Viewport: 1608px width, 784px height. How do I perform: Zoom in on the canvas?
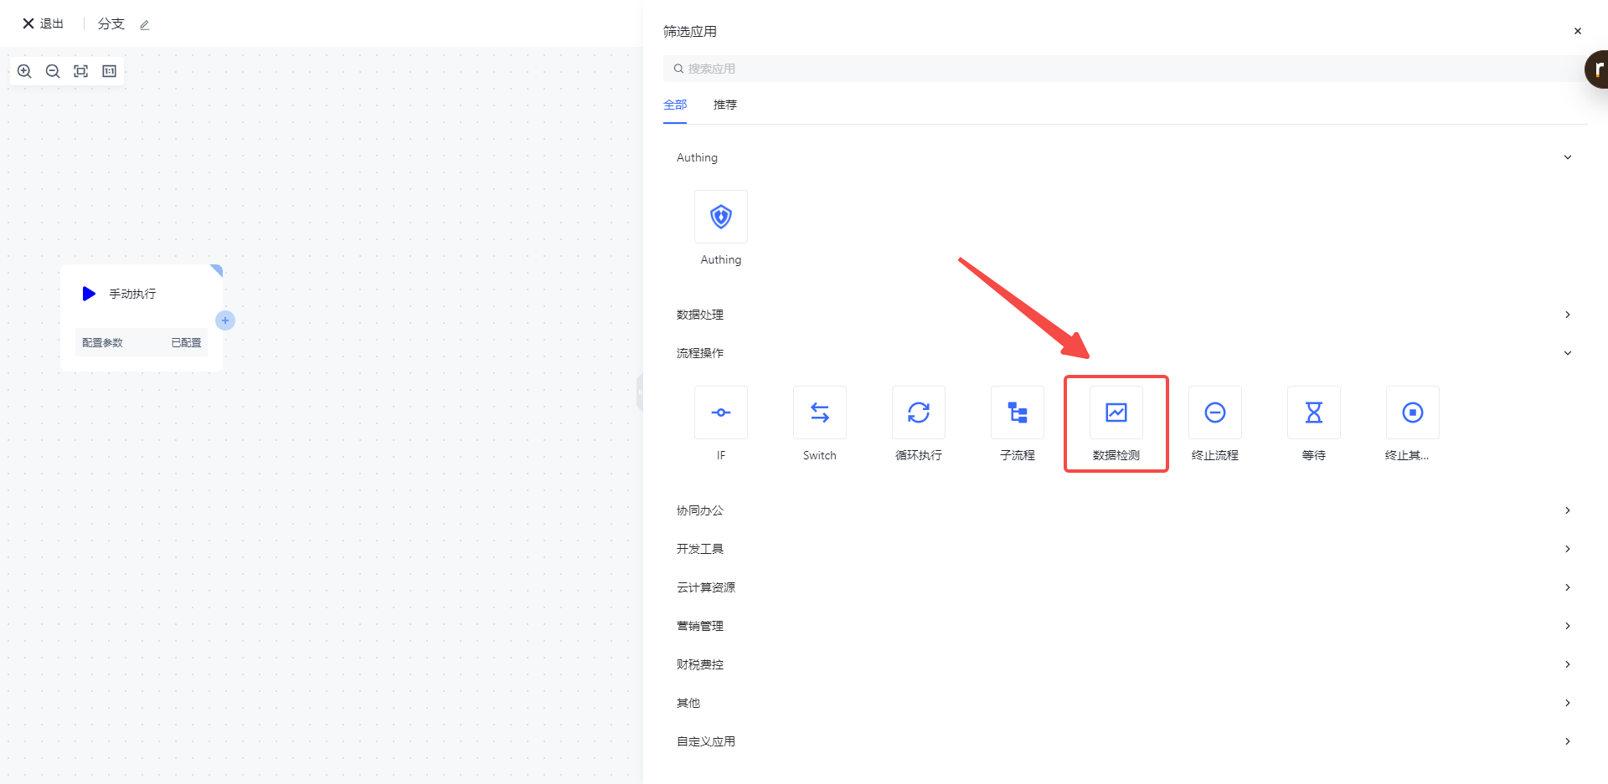point(24,71)
